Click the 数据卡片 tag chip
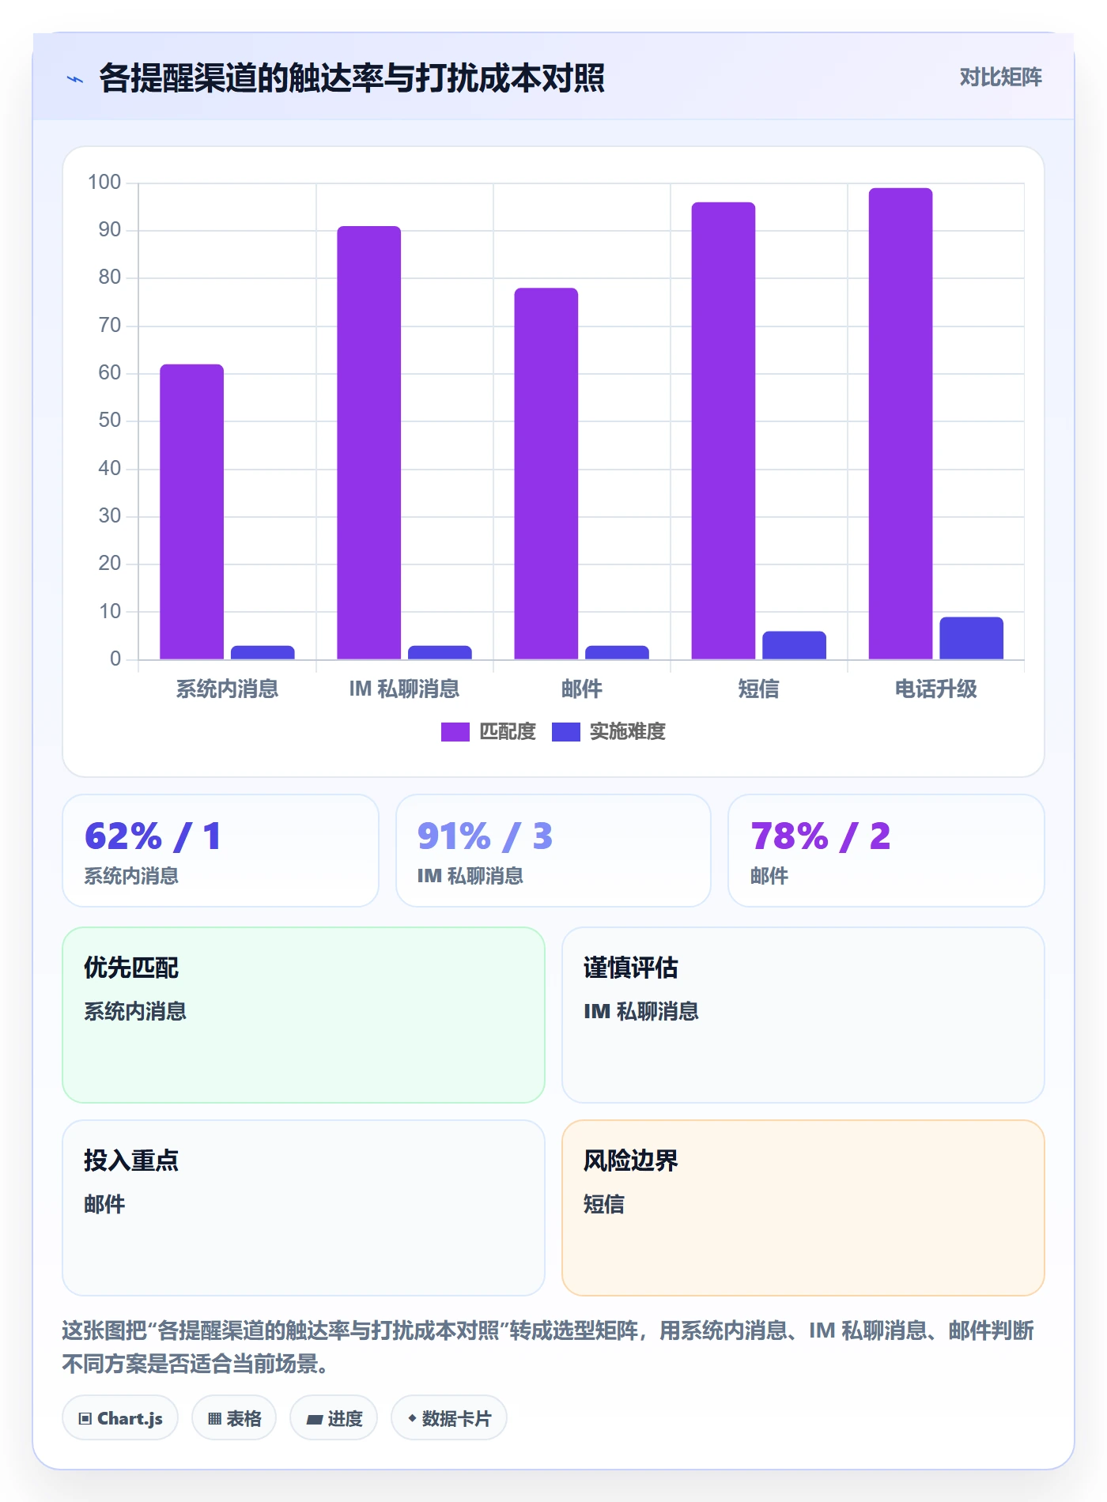Viewport: 1107px width, 1502px height. 449,1418
